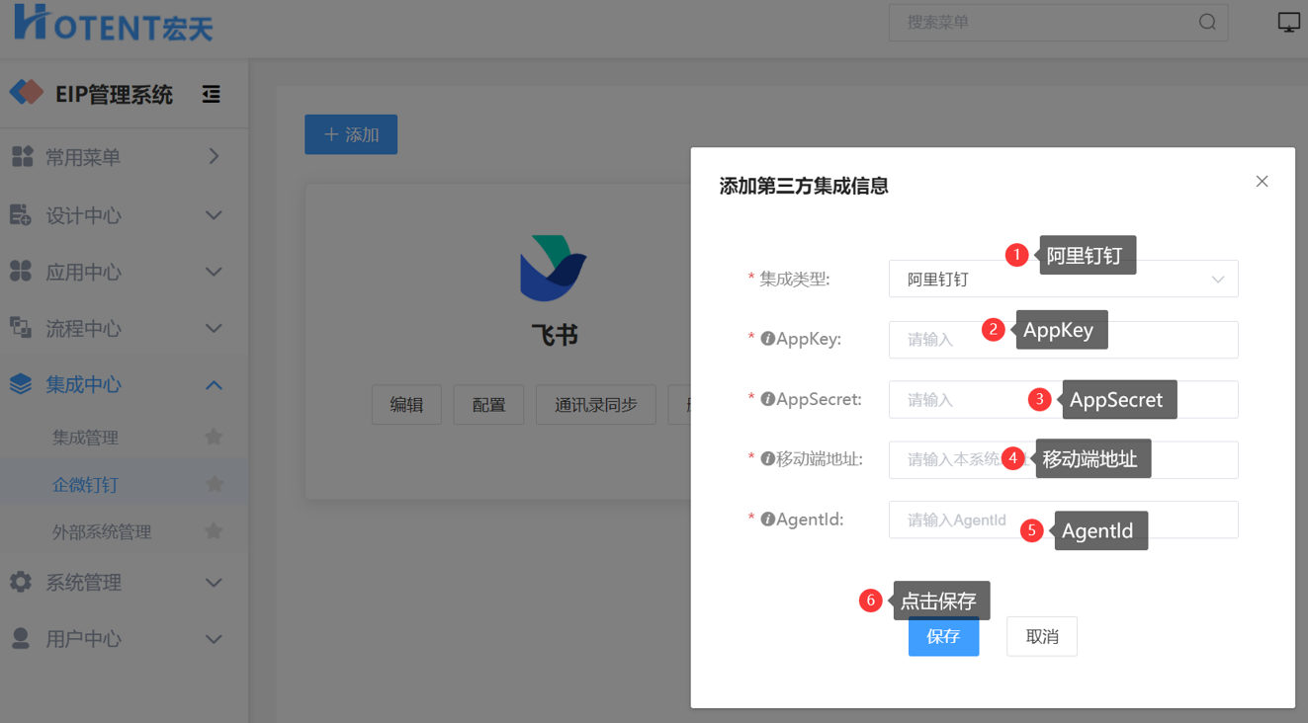
Task: Click the 集成中心 layers icon
Action: (21, 384)
